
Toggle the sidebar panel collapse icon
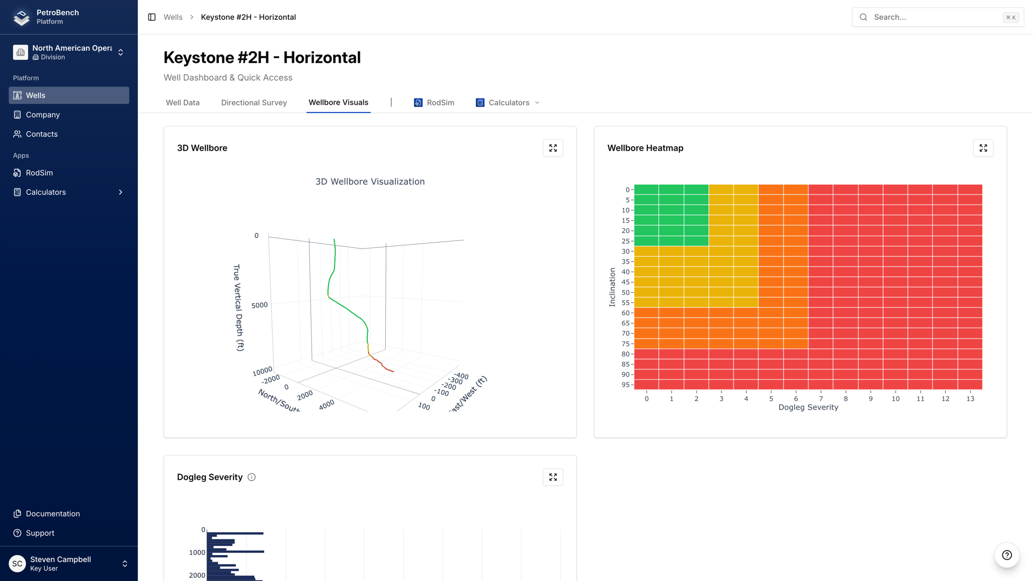[151, 17]
